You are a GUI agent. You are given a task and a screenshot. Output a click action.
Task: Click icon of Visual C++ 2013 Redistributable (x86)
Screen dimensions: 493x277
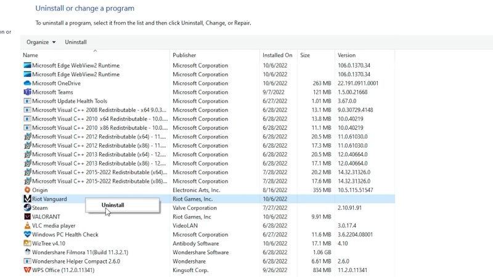pyautogui.click(x=27, y=163)
